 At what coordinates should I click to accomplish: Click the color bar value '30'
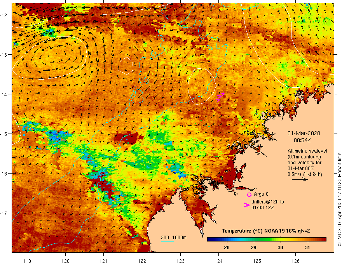[280, 247]
